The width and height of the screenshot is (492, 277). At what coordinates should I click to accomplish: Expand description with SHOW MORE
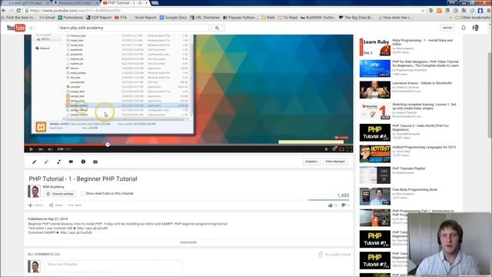coord(188,242)
